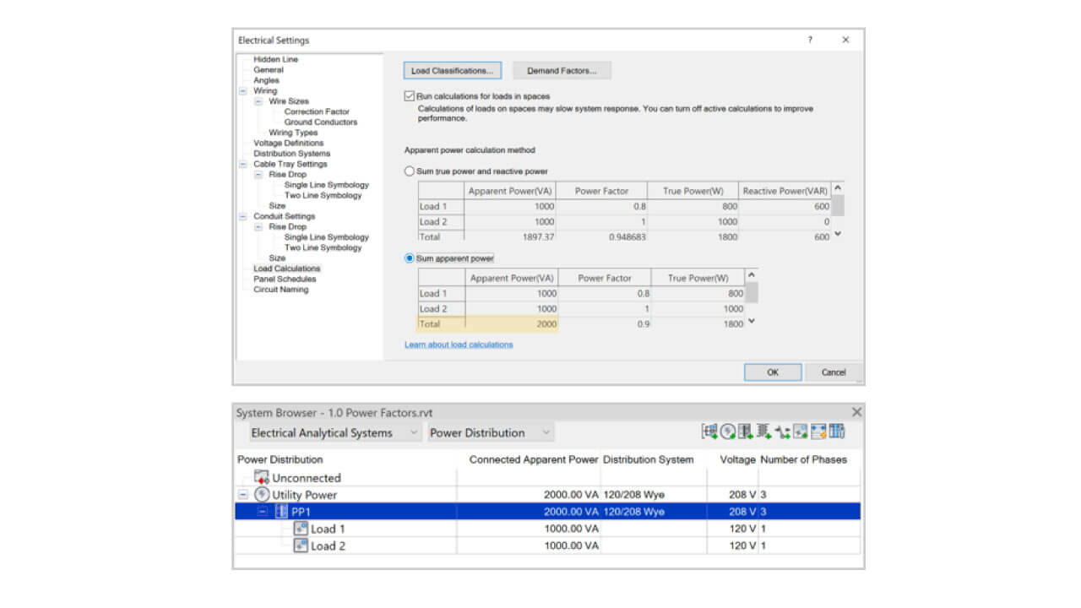Click the first add-equipment icon in System Browser toolbar
The image size is (1081, 608).
(x=710, y=432)
